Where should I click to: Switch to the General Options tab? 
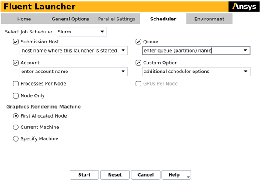(70, 19)
